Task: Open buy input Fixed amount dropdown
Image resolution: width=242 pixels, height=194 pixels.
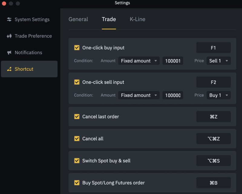Action: tap(139, 61)
